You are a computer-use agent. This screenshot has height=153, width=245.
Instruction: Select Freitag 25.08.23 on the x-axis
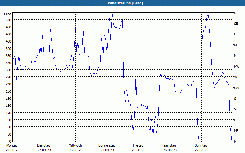(x=138, y=147)
